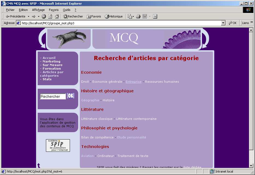The width and height of the screenshot is (255, 175).
Task: Open the dropdown arrow next to the Word edit icon
Action: click(x=150, y=16)
